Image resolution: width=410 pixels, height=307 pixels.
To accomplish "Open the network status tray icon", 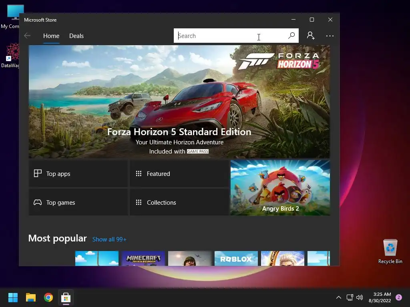I will [350, 297].
